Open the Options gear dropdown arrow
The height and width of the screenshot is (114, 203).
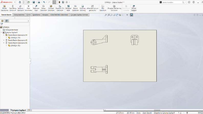(69, 2)
